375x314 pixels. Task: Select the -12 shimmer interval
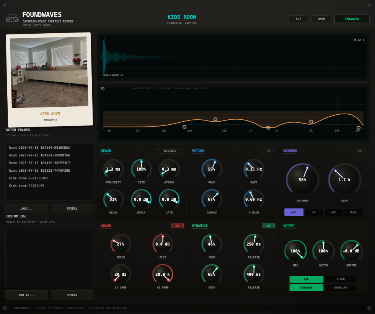tap(333, 212)
